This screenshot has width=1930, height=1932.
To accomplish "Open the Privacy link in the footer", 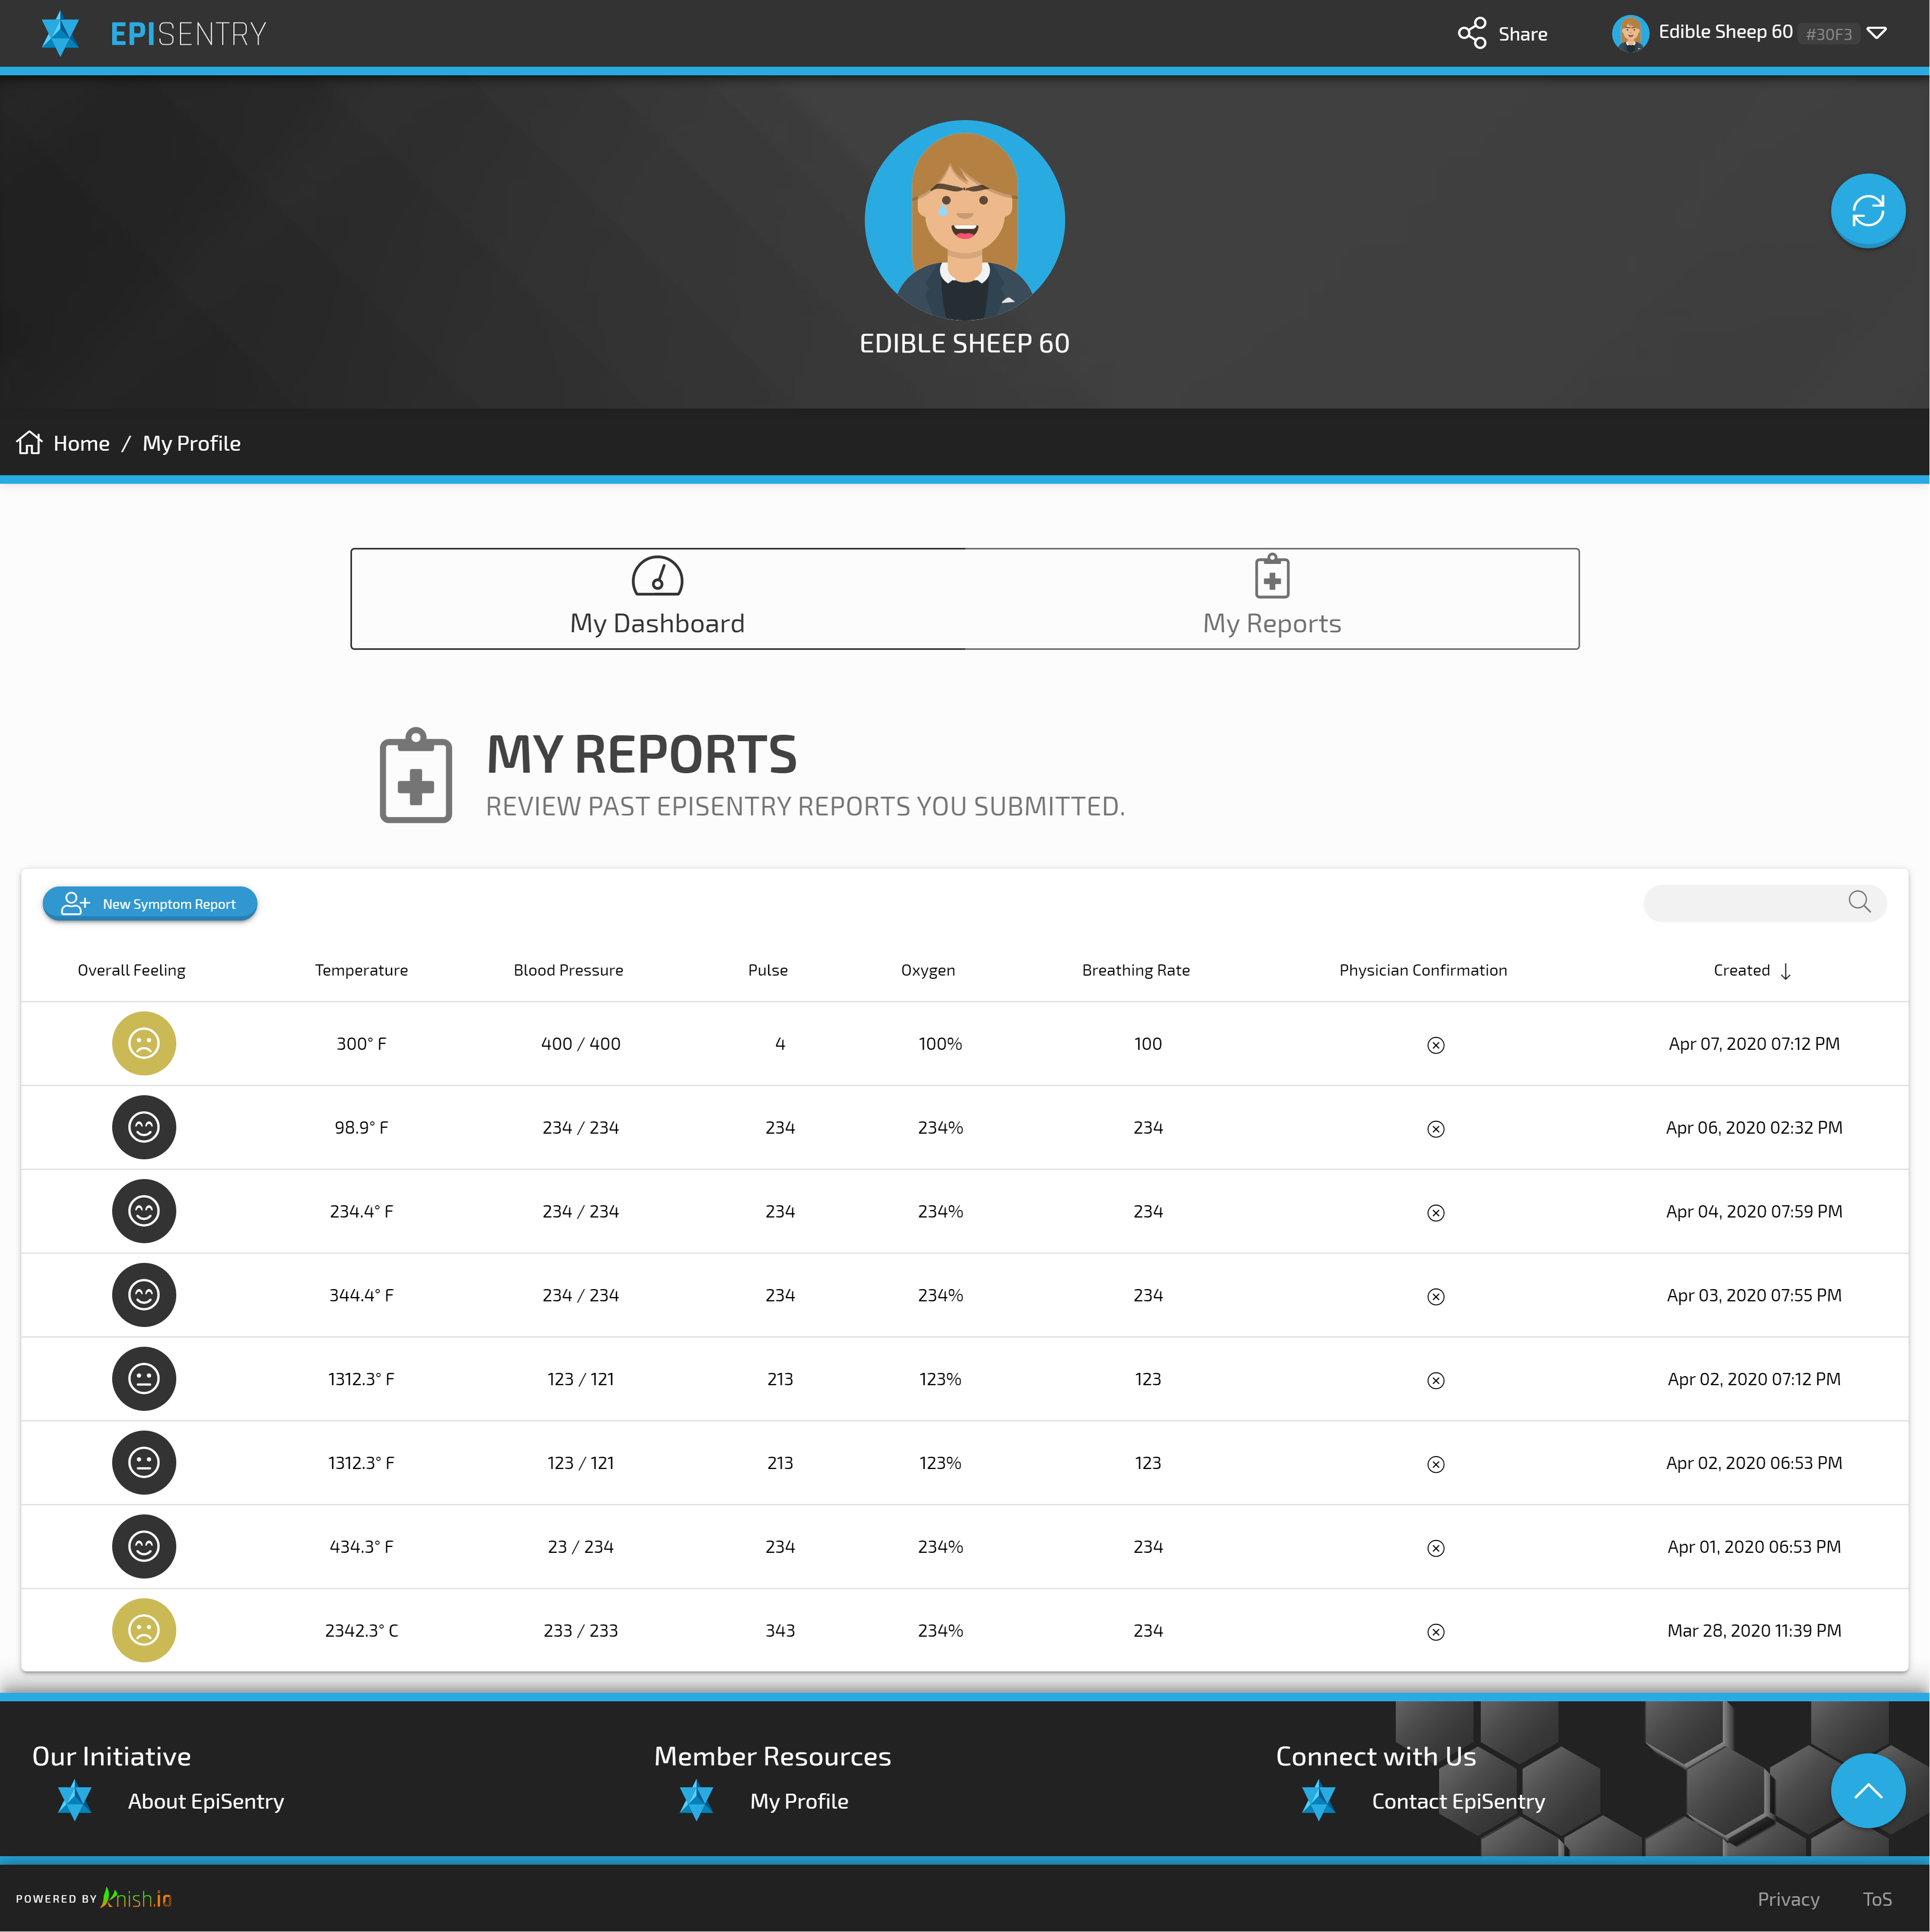I will pyautogui.click(x=1788, y=1899).
